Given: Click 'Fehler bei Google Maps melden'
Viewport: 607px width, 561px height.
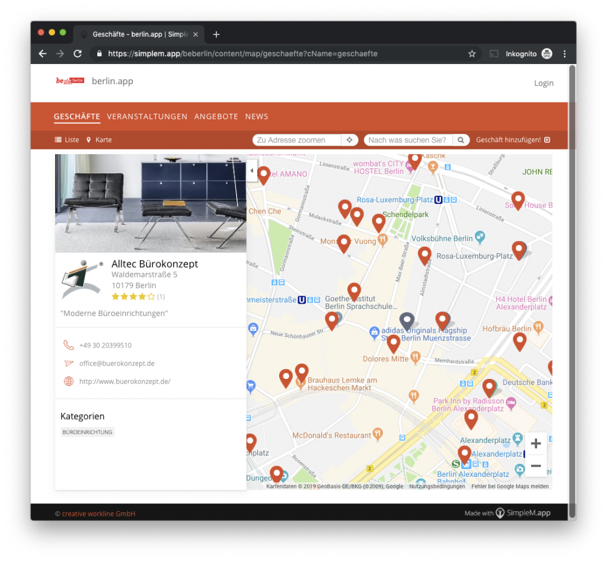Looking at the screenshot, I should tap(510, 486).
